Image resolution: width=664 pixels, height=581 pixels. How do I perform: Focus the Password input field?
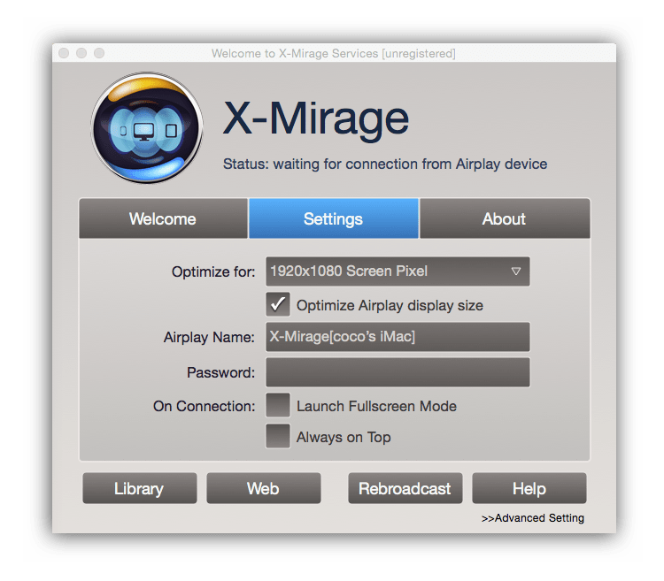pos(398,372)
